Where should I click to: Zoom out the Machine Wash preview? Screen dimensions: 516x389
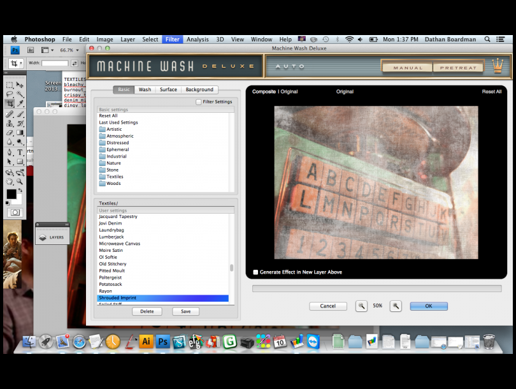pos(361,306)
